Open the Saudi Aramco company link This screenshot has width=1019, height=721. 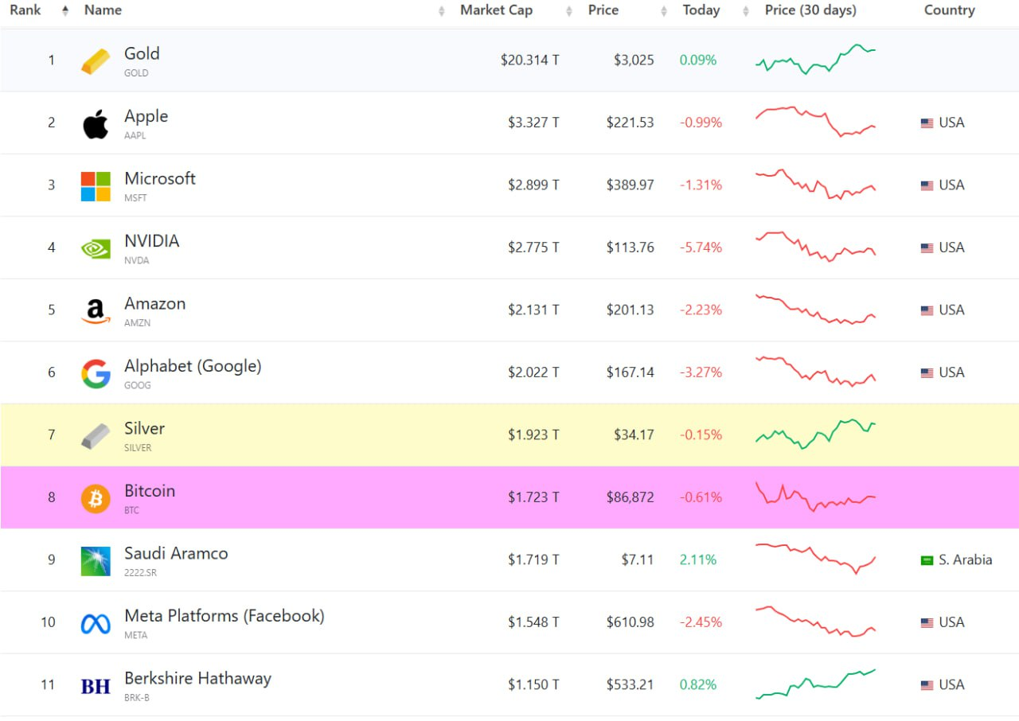click(x=176, y=554)
